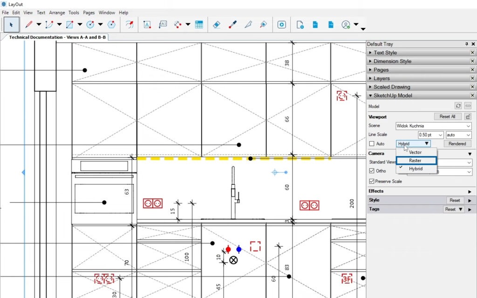Enable the Auto render checkbox
Image resolution: width=477 pixels, height=298 pixels.
372,144
